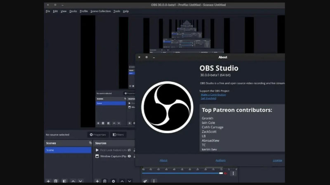Click the Get Involved link
Screen dimensions: 330x185
pyautogui.click(x=208, y=98)
